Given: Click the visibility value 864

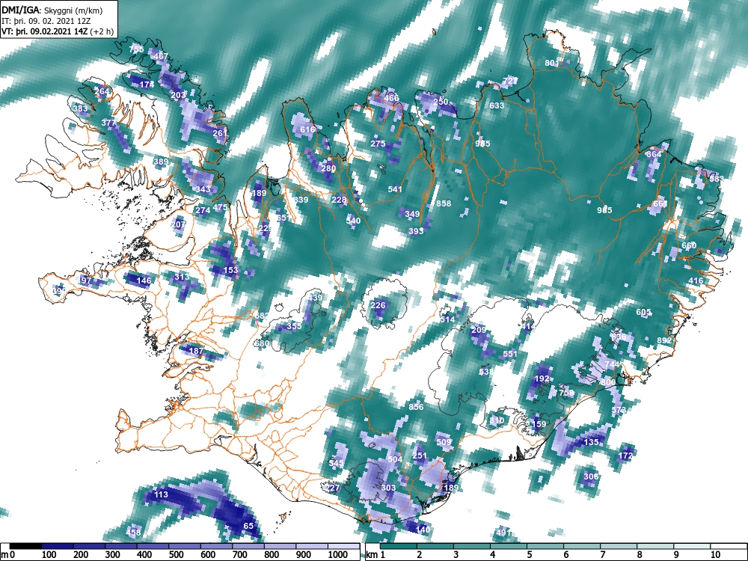Looking at the screenshot, I should [x=654, y=154].
